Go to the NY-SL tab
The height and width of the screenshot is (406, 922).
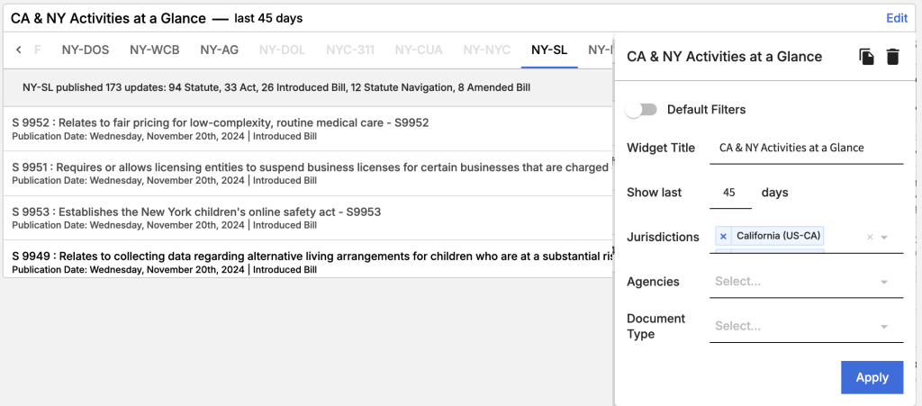[x=548, y=50]
